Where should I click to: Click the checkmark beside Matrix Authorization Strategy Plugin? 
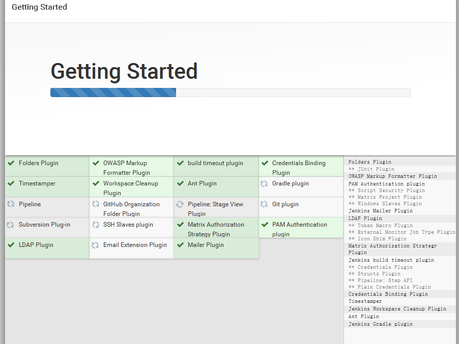pyautogui.click(x=180, y=225)
